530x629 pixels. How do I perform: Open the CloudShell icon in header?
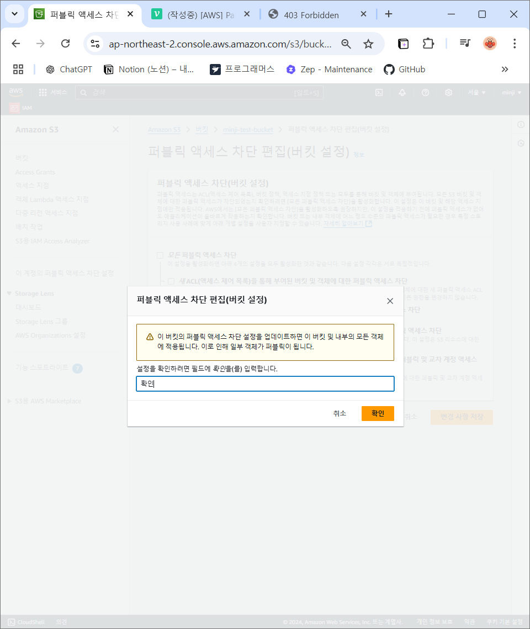pos(379,93)
